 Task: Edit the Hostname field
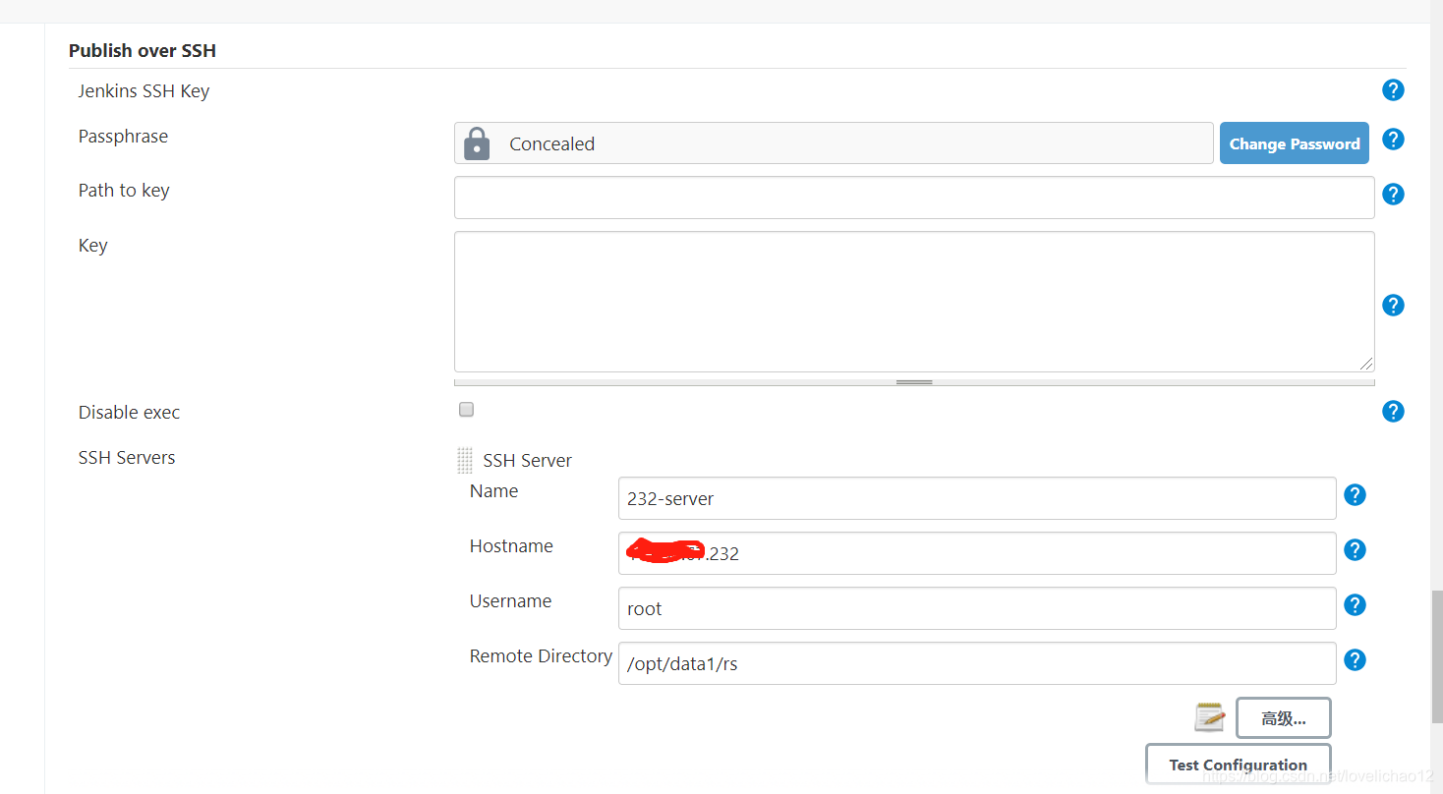[977, 553]
